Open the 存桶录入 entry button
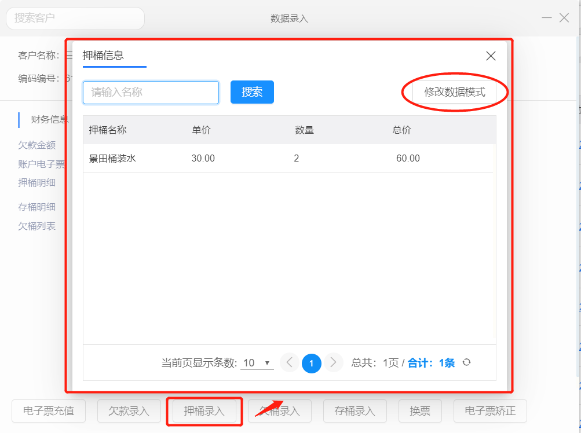581x433 pixels. [x=355, y=411]
